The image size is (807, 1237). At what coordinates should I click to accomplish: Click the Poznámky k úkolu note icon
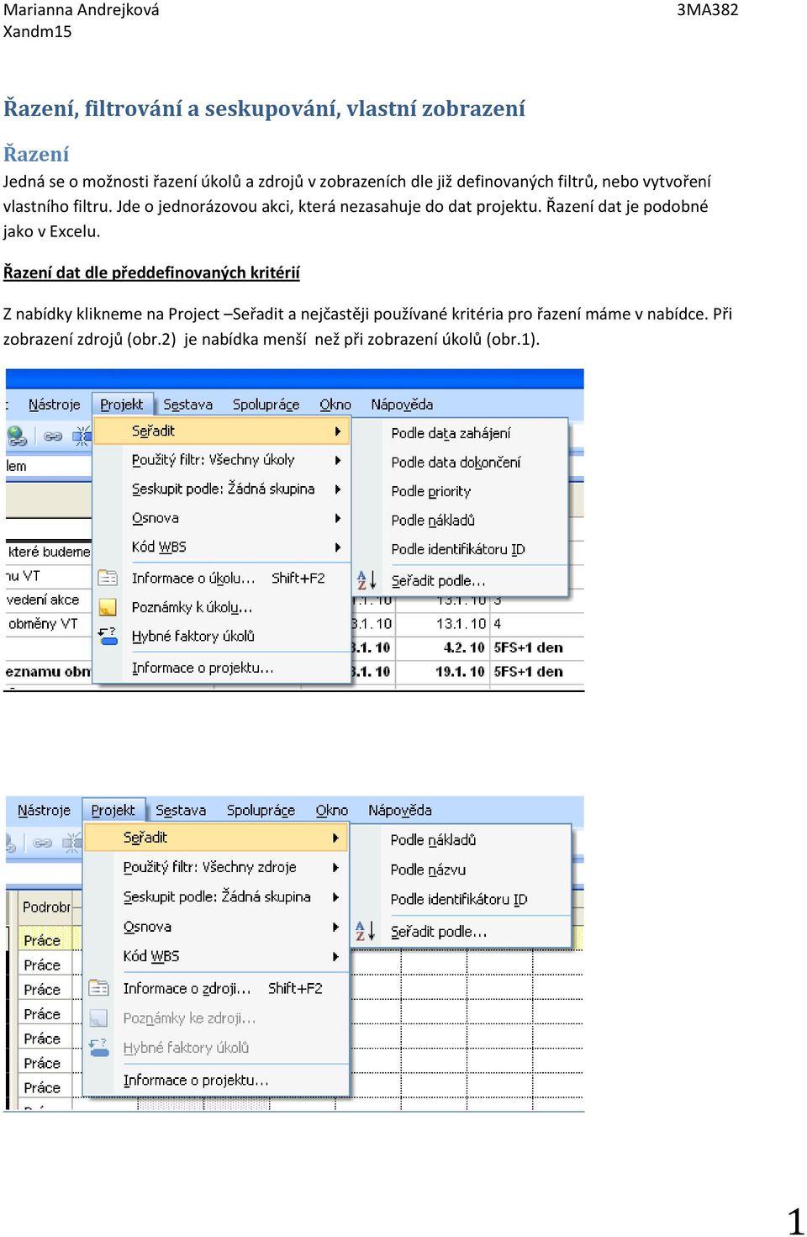pos(108,607)
